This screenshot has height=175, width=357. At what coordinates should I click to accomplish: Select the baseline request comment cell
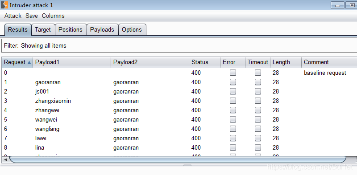325,73
